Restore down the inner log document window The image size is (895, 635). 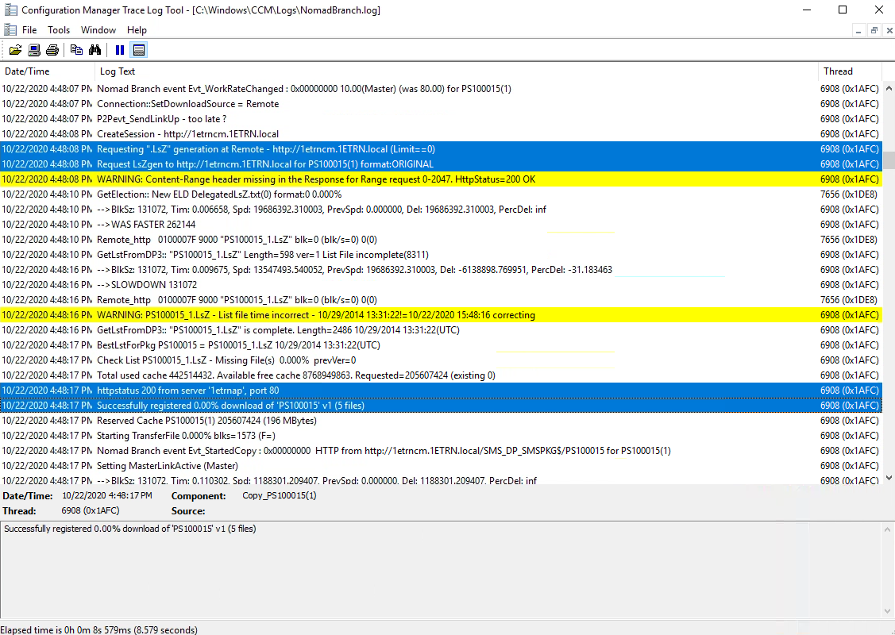pos(874,30)
